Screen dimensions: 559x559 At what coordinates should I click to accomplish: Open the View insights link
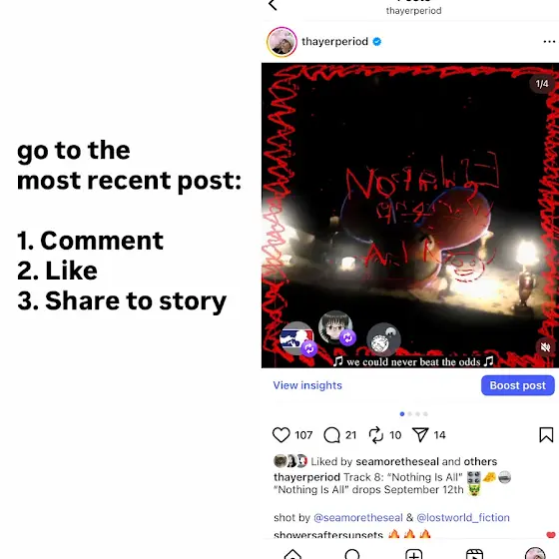coord(307,385)
